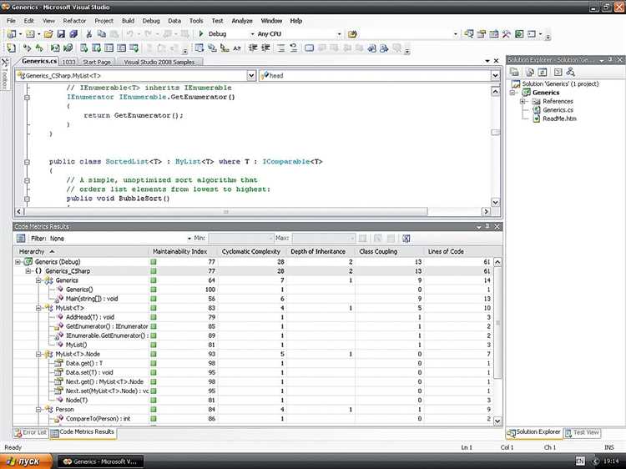Switch to Error List tab
The width and height of the screenshot is (626, 469).
[31, 432]
